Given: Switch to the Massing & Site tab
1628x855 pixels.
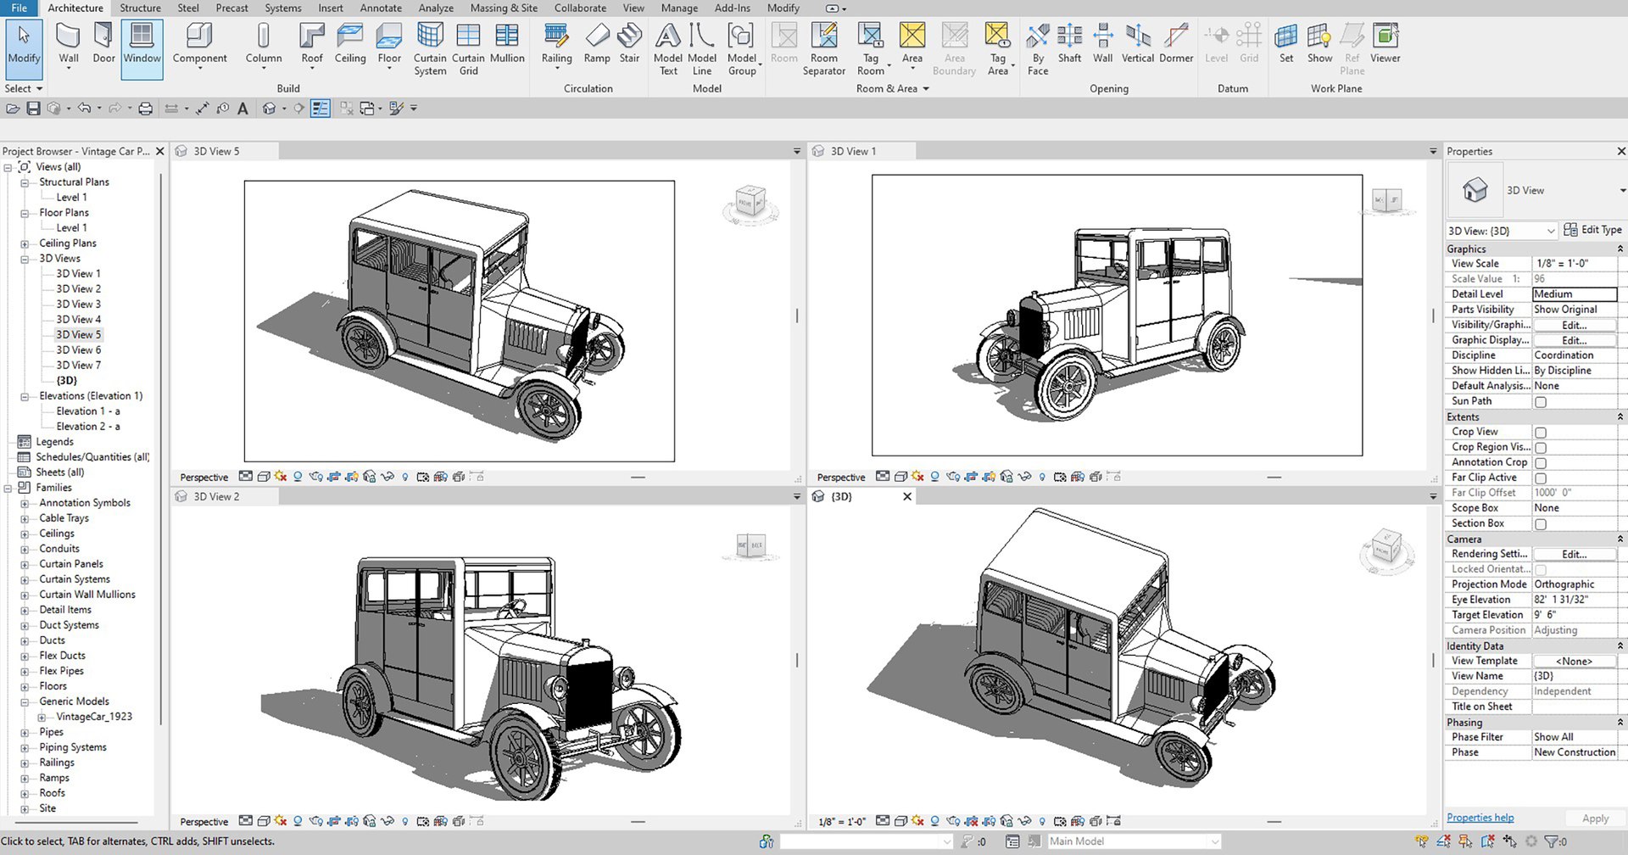Looking at the screenshot, I should pyautogui.click(x=504, y=8).
